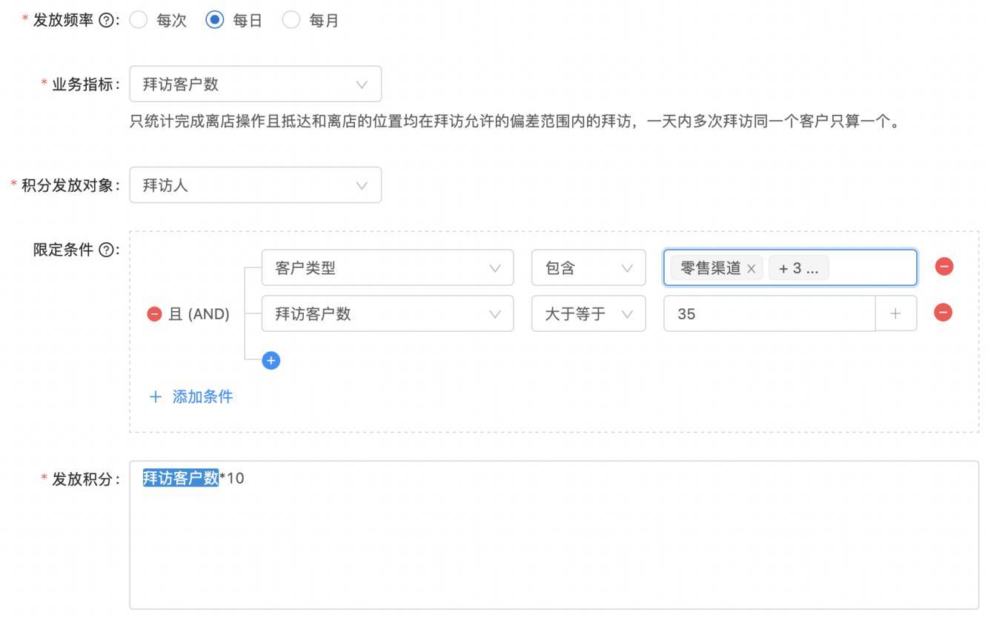Image resolution: width=988 pixels, height=620 pixels.
Task: Select the 每月 frequency option
Action: pos(291,21)
